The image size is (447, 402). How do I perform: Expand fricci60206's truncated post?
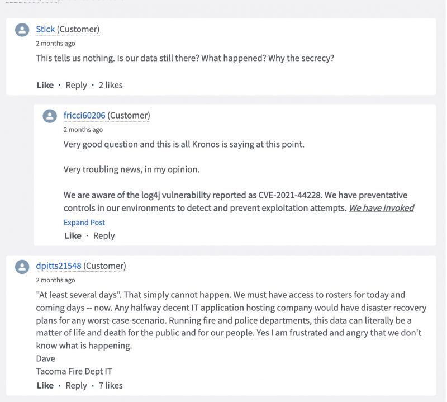84,222
